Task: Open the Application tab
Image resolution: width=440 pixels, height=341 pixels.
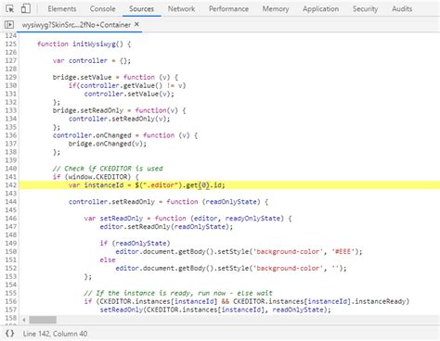Action: tap(320, 9)
